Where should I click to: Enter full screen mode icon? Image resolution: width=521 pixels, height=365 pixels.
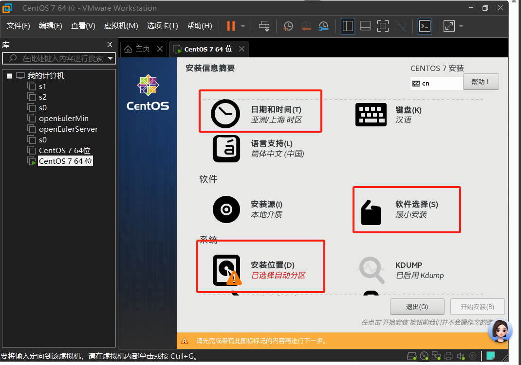pyautogui.click(x=383, y=26)
